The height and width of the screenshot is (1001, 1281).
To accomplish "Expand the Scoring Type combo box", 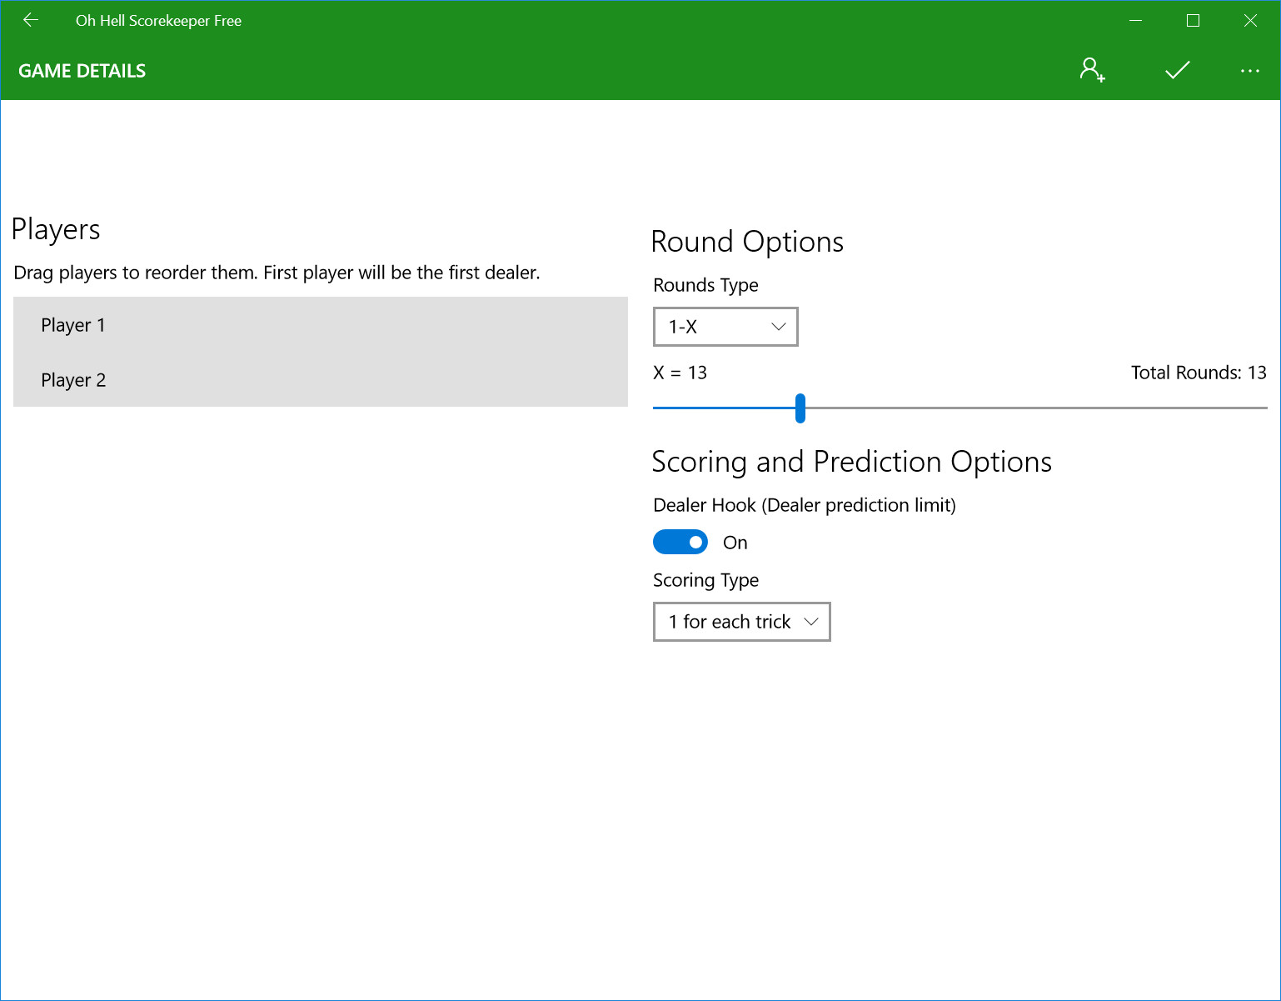I will point(741,622).
